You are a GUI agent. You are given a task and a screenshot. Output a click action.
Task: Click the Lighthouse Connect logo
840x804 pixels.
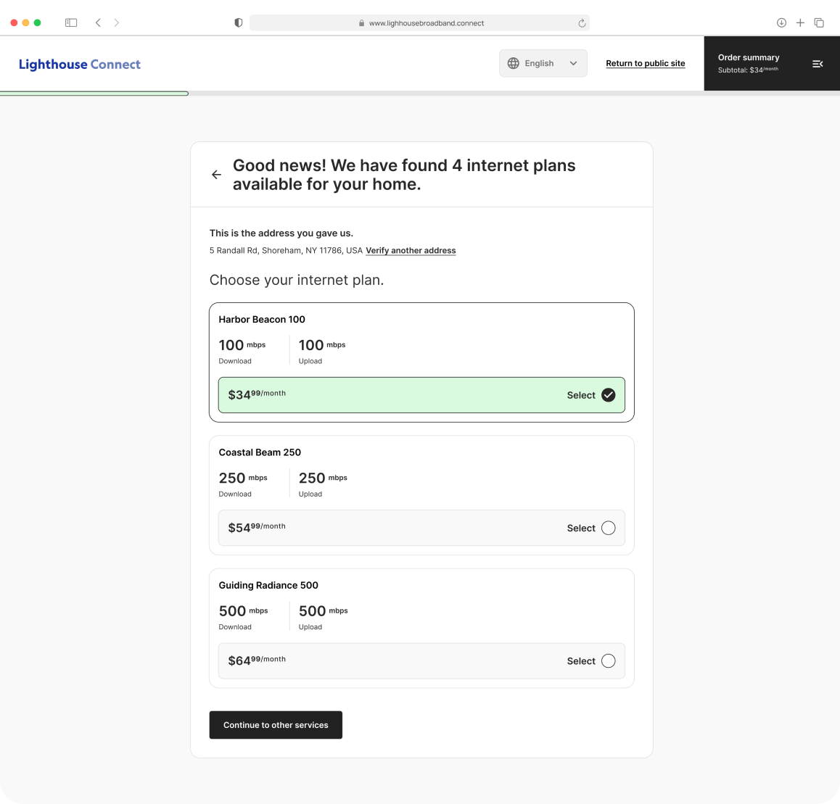80,65
